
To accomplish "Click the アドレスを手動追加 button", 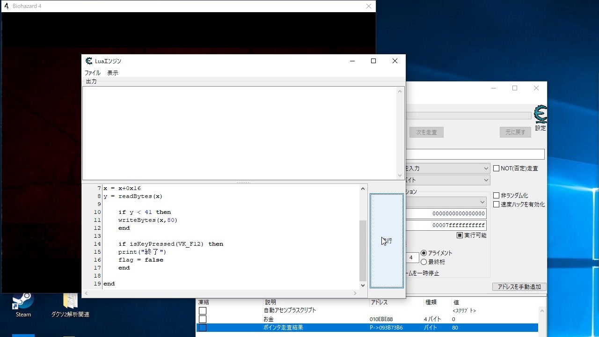I will coord(519,286).
